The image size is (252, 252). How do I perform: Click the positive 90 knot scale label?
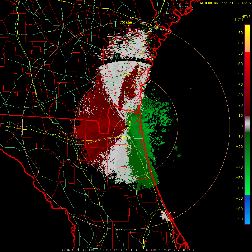(241, 33)
